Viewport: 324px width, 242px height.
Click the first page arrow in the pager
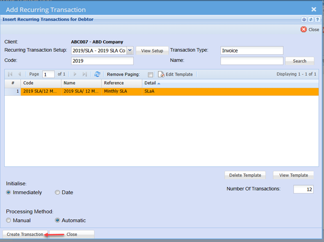10,74
